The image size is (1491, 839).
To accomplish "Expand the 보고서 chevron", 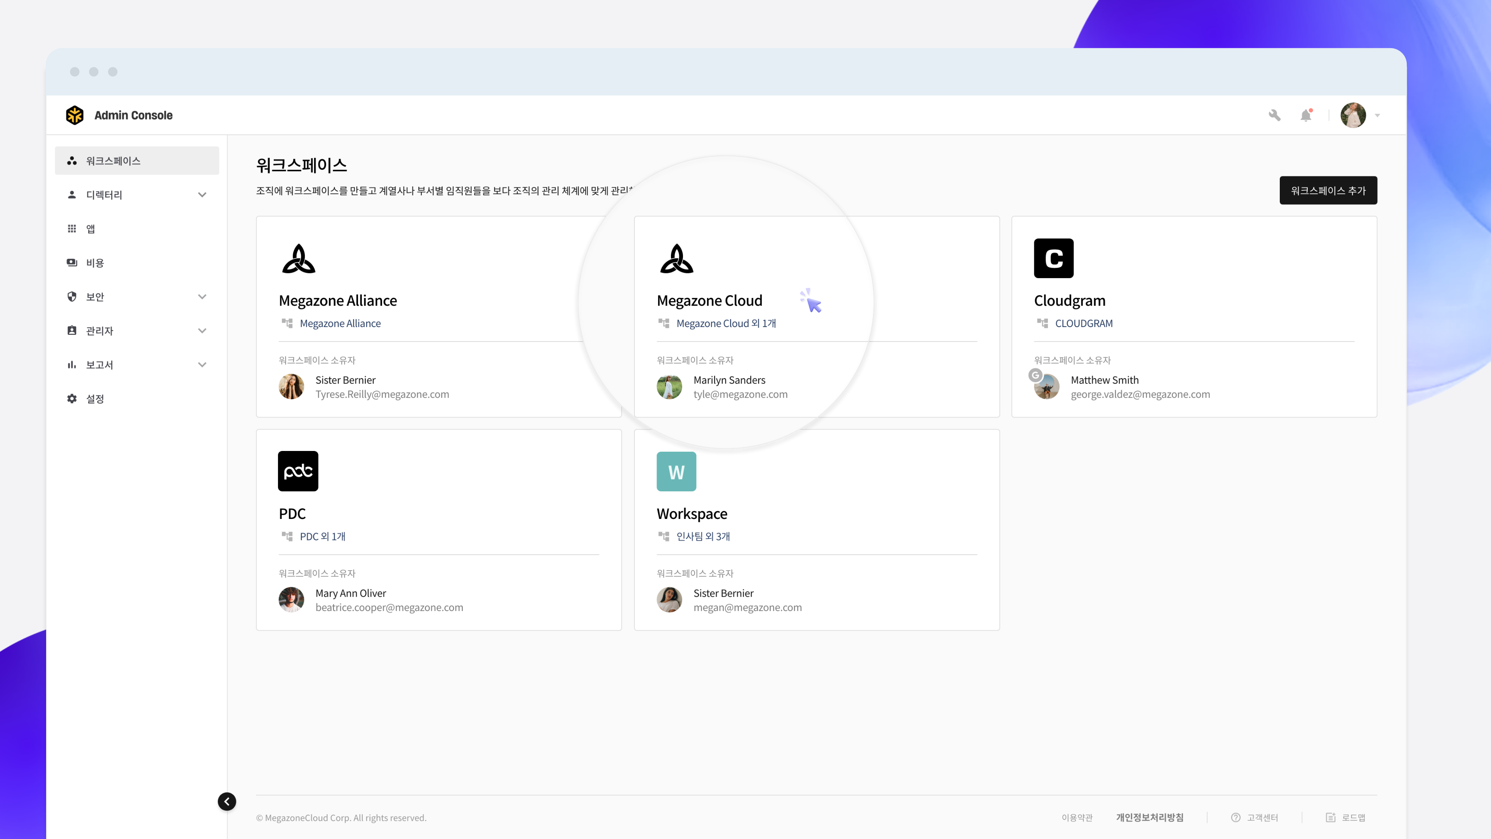I will (x=202, y=365).
